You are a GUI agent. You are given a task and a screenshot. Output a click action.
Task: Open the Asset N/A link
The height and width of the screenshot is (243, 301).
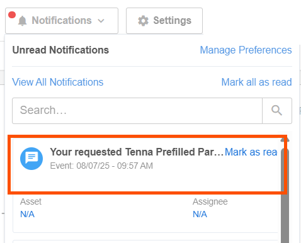pyautogui.click(x=27, y=214)
